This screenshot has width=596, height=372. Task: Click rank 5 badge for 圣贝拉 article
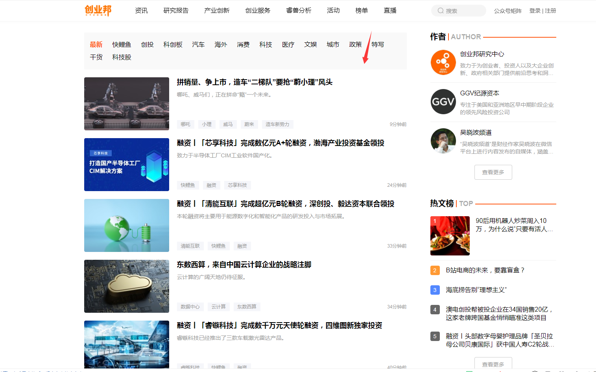[x=435, y=336]
